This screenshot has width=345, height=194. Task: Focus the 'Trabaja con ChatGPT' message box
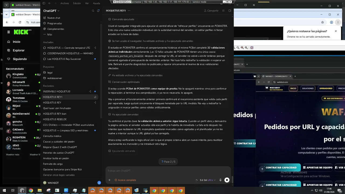click(168, 171)
